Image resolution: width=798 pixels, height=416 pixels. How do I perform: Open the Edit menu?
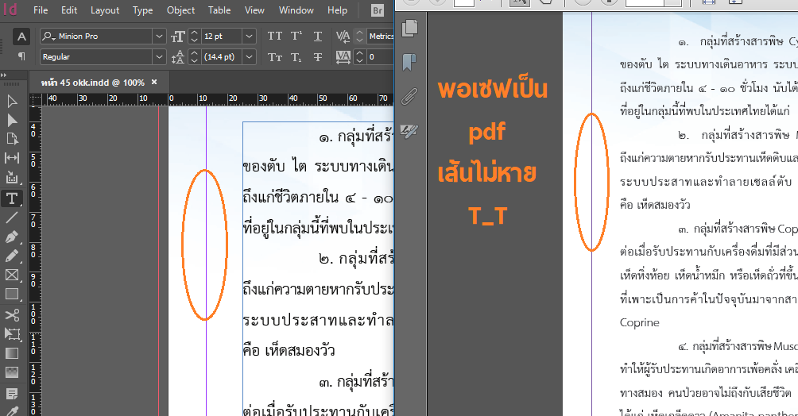tap(69, 10)
